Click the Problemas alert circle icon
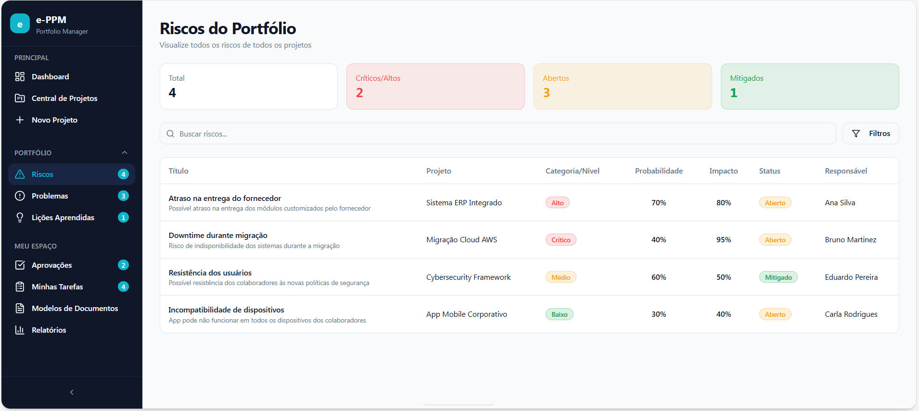919x411 pixels. (20, 196)
